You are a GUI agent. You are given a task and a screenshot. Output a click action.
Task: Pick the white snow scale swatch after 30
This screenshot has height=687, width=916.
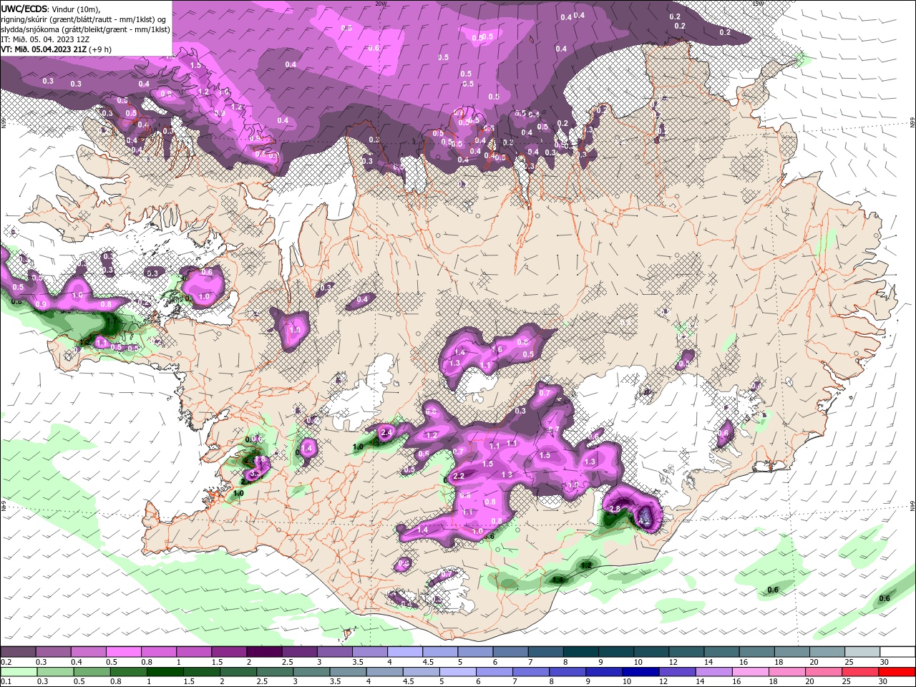897,651
